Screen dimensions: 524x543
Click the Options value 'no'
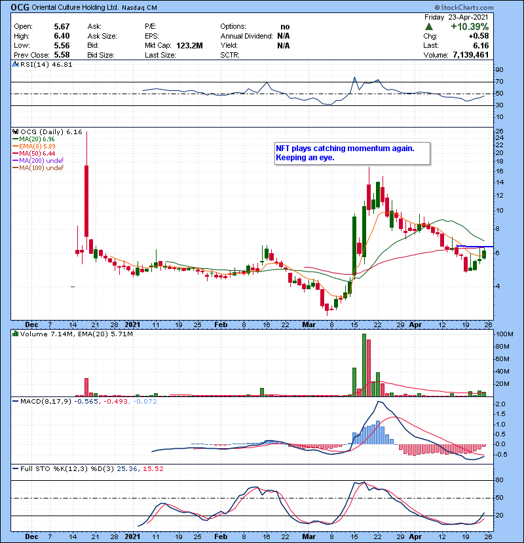(x=285, y=27)
